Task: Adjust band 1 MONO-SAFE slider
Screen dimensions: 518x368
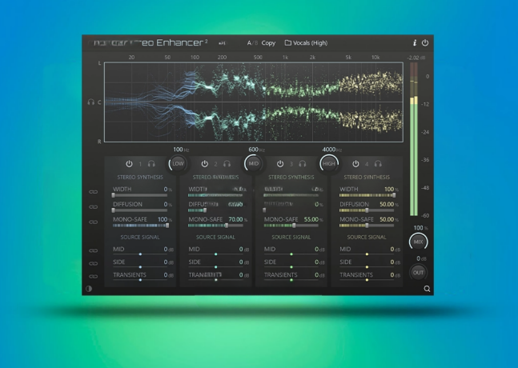Action: click(140, 226)
